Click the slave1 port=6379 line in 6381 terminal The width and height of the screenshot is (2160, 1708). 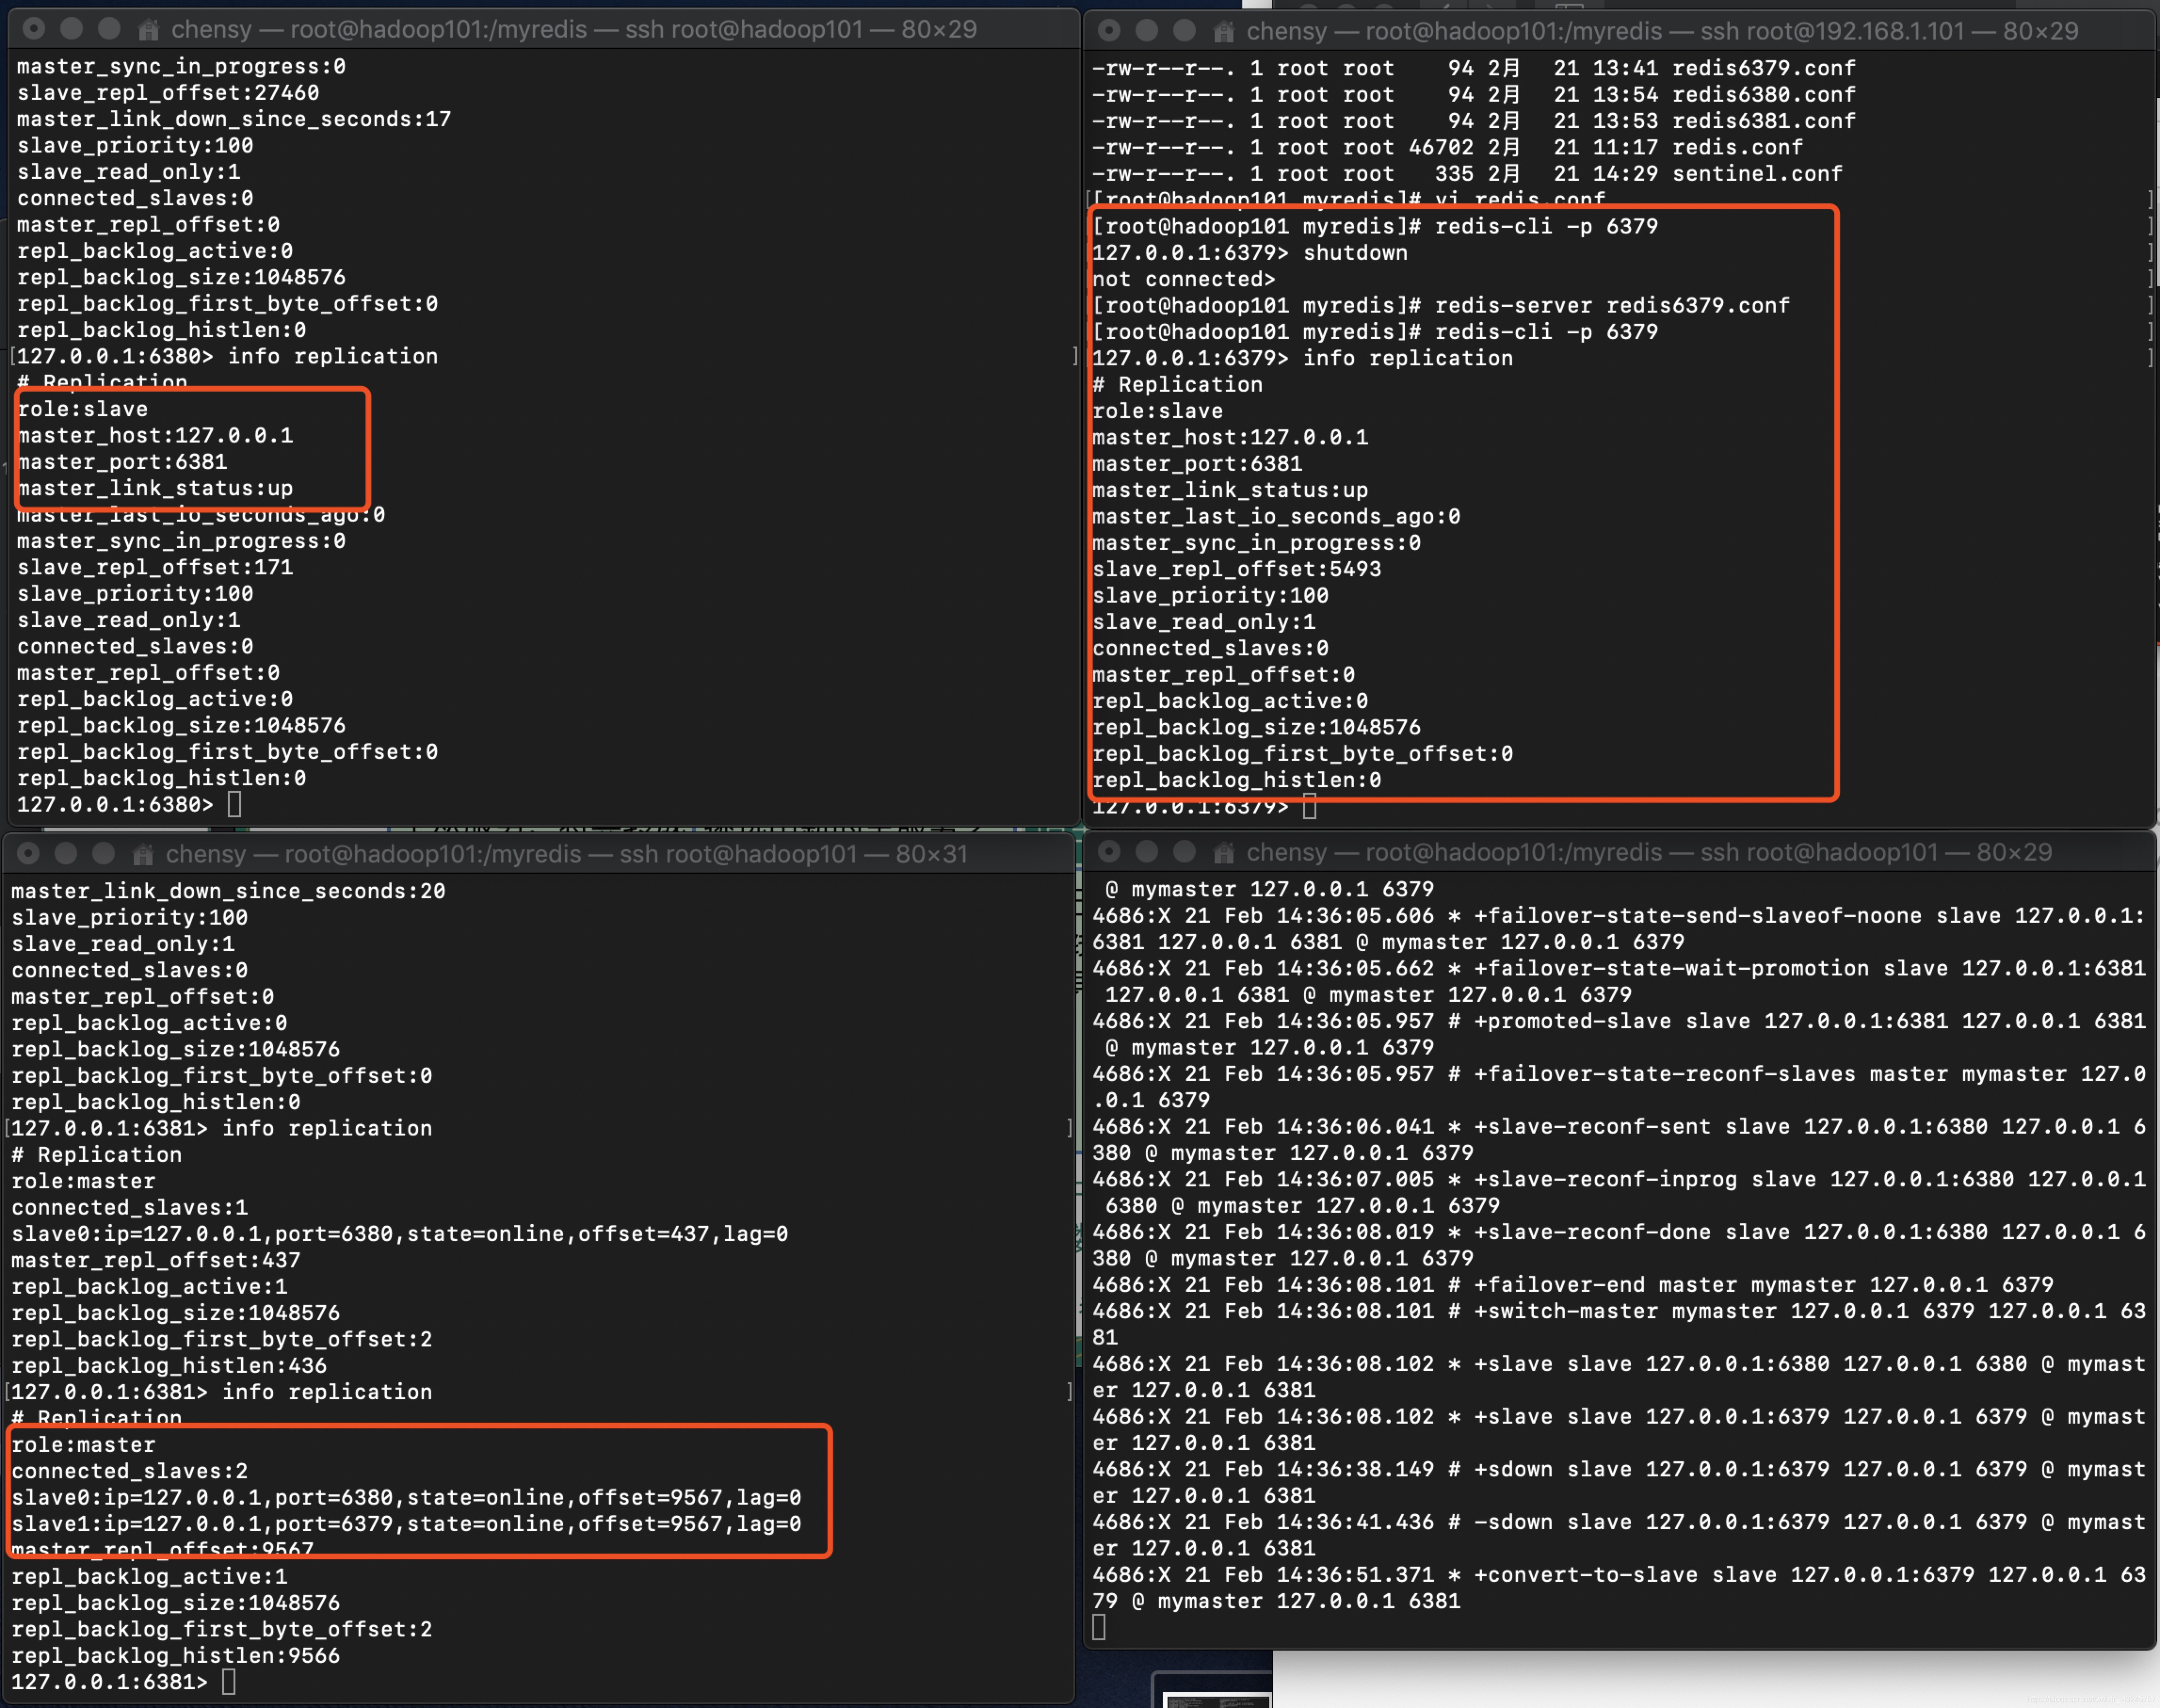405,1524
